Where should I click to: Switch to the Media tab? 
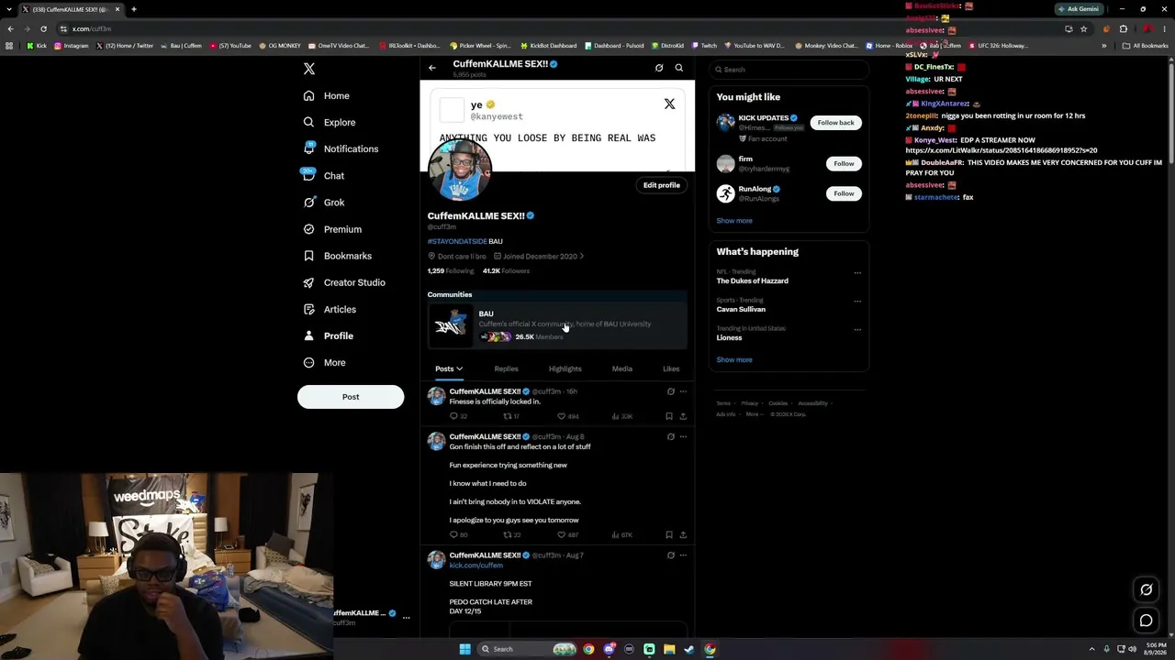tap(622, 368)
